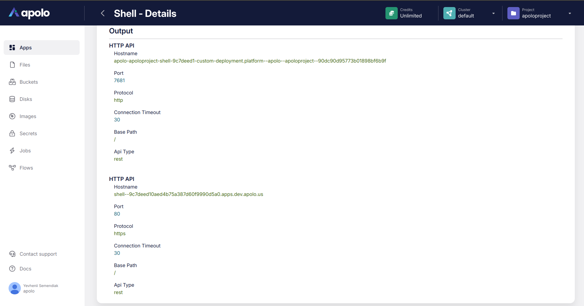Click the apps.dev.apolo.us hostname value
This screenshot has height=306, width=584.
click(188, 194)
